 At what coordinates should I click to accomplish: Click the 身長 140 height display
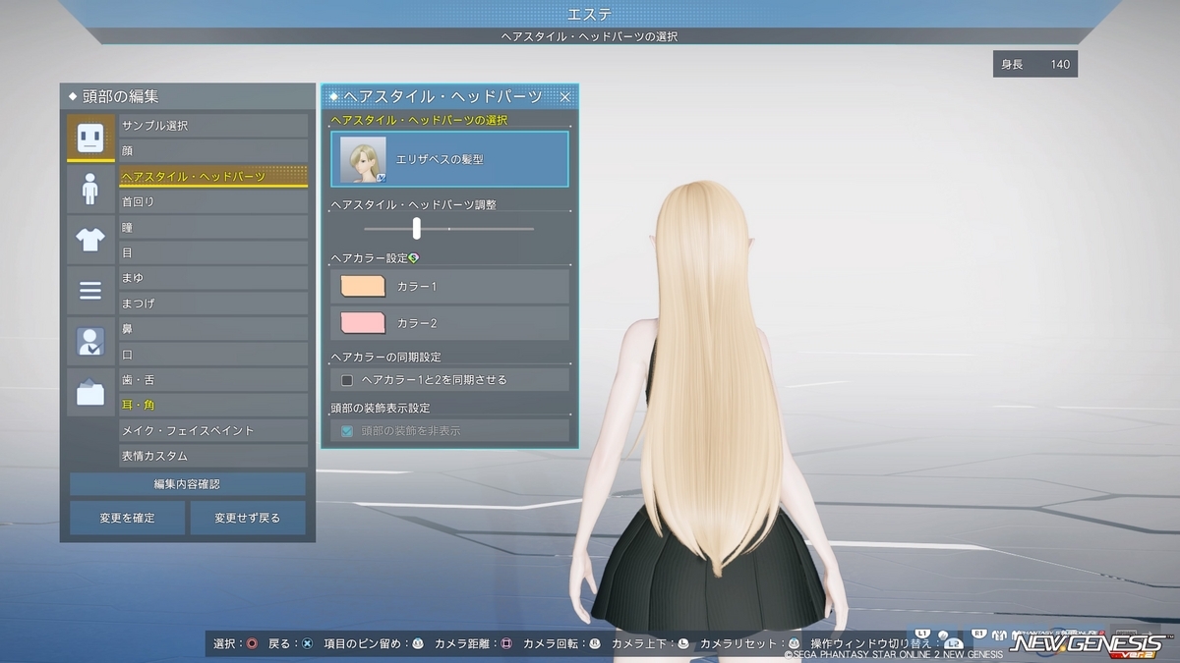tap(1035, 65)
